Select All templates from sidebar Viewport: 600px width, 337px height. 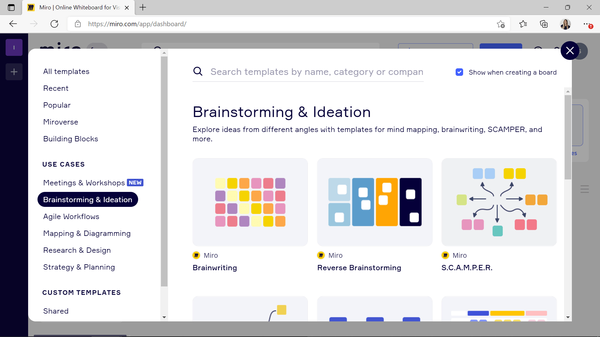(x=66, y=71)
